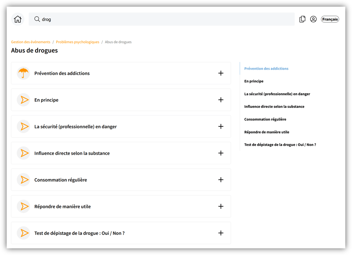Jump to Répondre de manière utile in sidebar
Viewport: 352px width, 255px height.
(x=266, y=132)
